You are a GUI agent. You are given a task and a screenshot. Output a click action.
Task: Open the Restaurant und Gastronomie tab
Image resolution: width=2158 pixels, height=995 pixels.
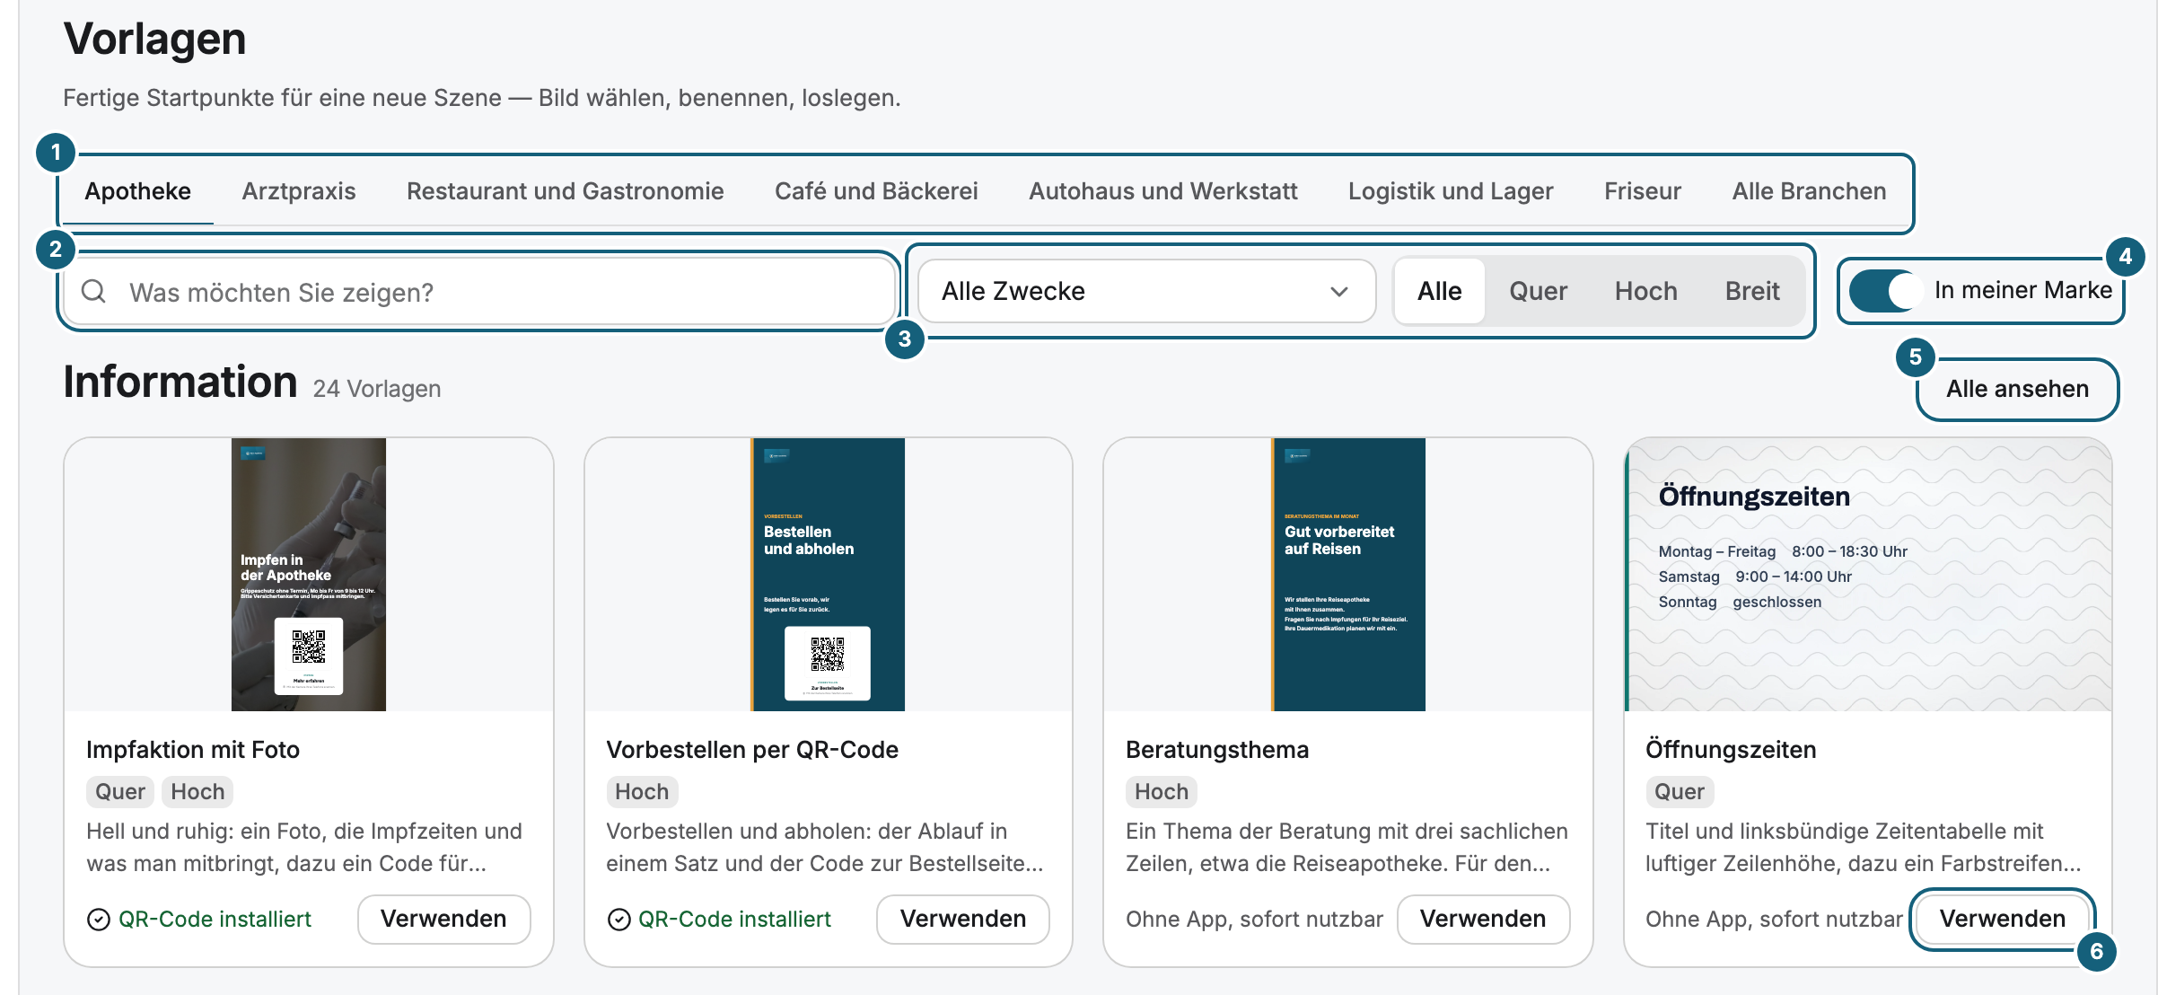point(566,191)
